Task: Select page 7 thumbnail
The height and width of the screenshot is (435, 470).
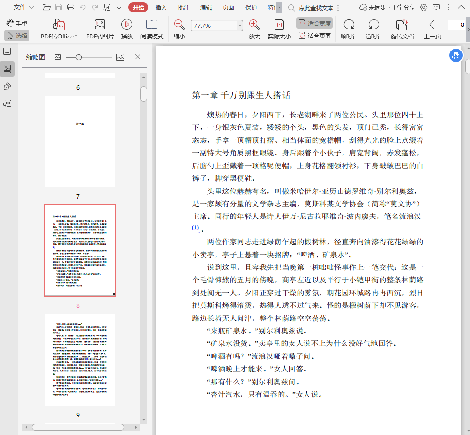Action: click(x=80, y=141)
